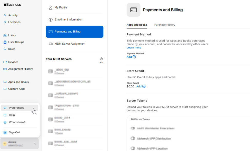The height and width of the screenshot is (151, 250).
Task: Click the plus icon beside Store Credit Add
Action: pyautogui.click(x=144, y=86)
